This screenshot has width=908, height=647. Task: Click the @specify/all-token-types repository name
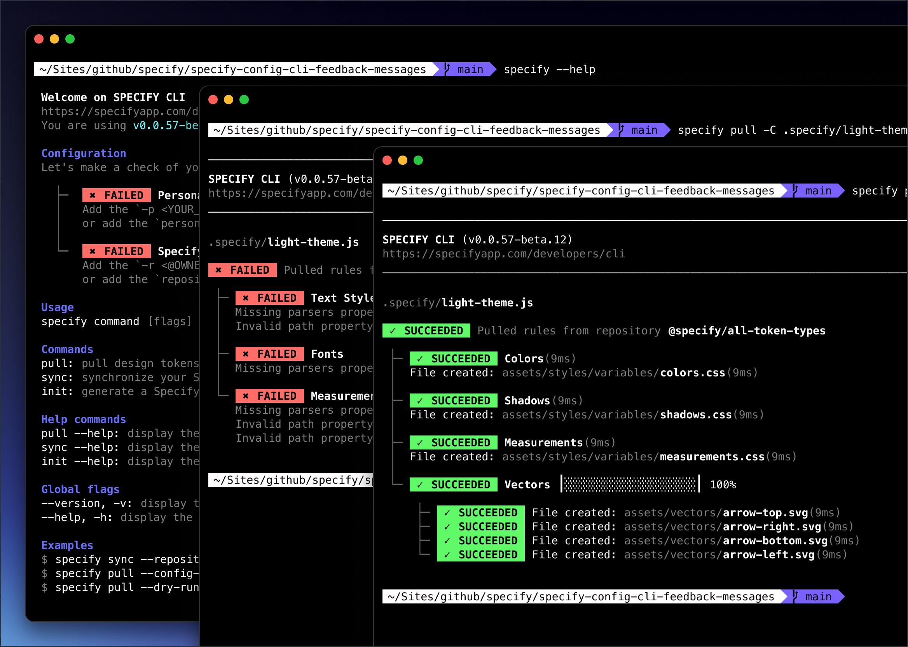746,330
